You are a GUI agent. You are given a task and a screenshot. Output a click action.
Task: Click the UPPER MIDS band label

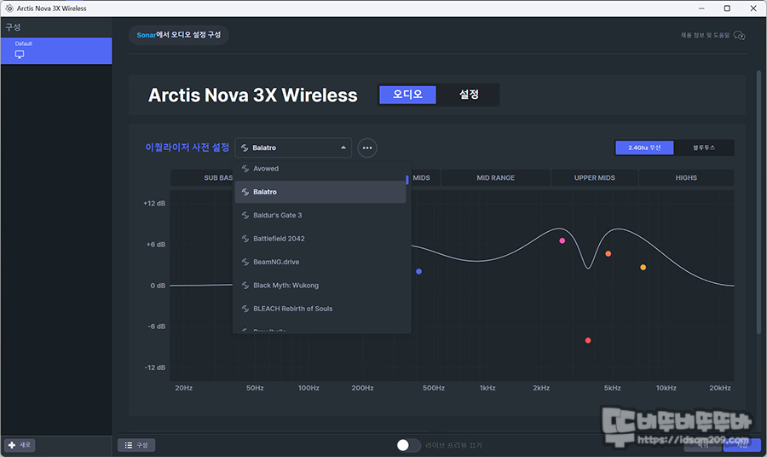pos(594,177)
